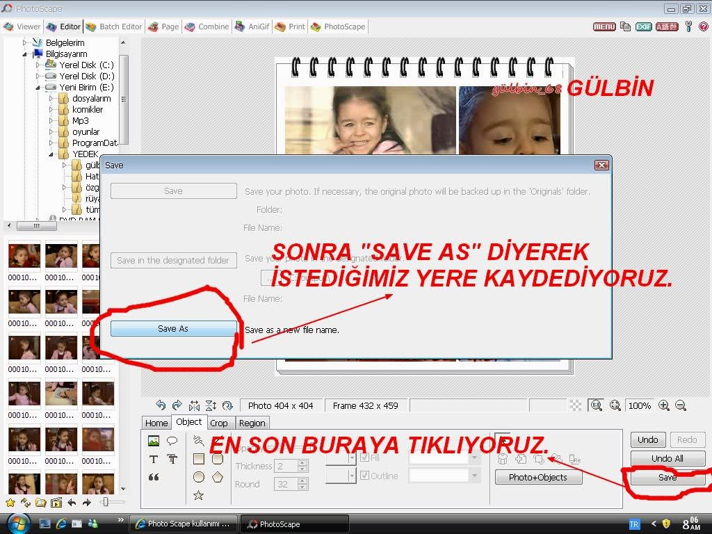Viewport: 712px width, 534px height.
Task: Click the Undo All button
Action: (667, 458)
